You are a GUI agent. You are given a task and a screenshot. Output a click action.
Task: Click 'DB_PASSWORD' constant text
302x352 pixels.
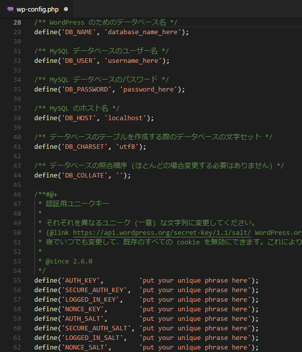86,90
